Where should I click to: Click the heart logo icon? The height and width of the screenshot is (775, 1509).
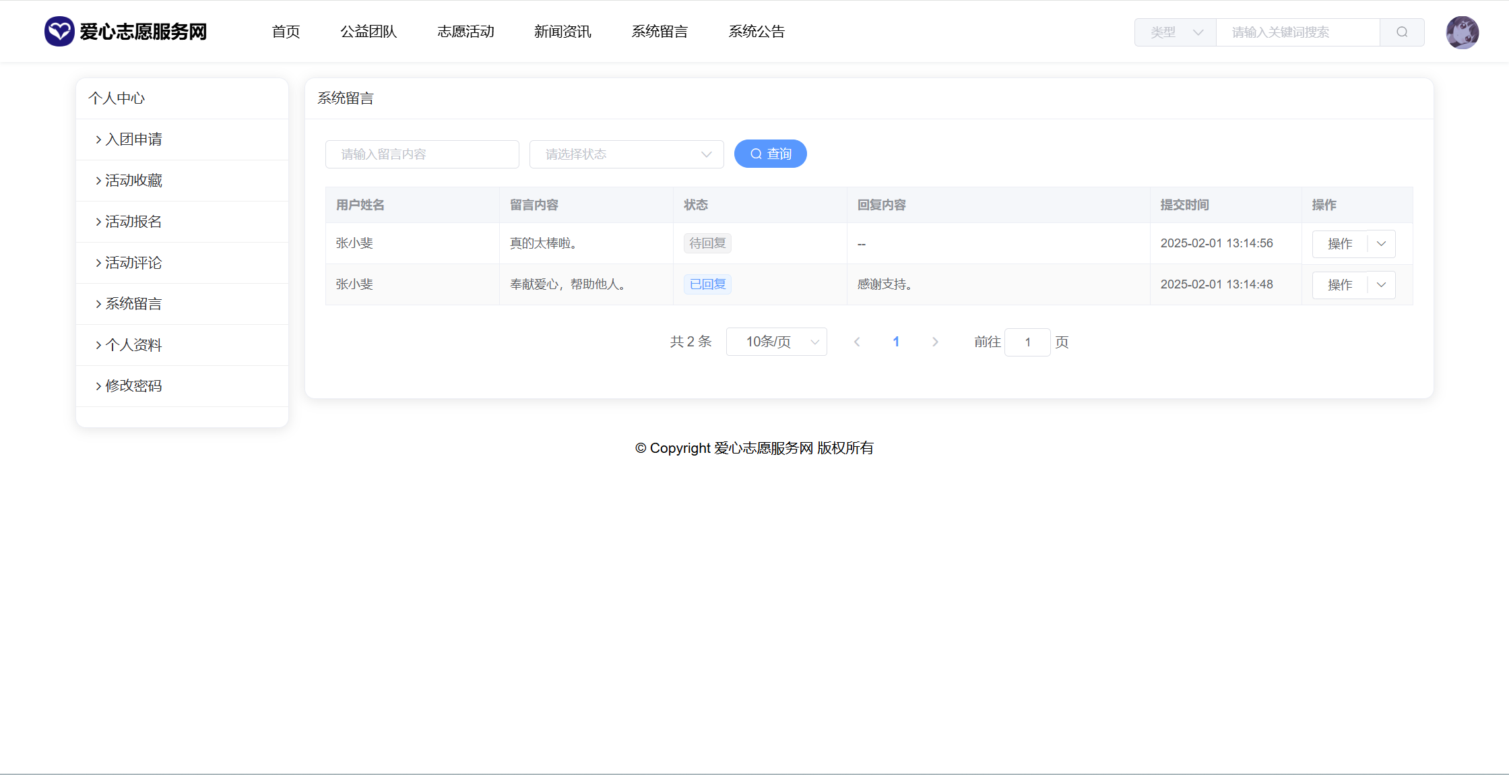pos(59,32)
